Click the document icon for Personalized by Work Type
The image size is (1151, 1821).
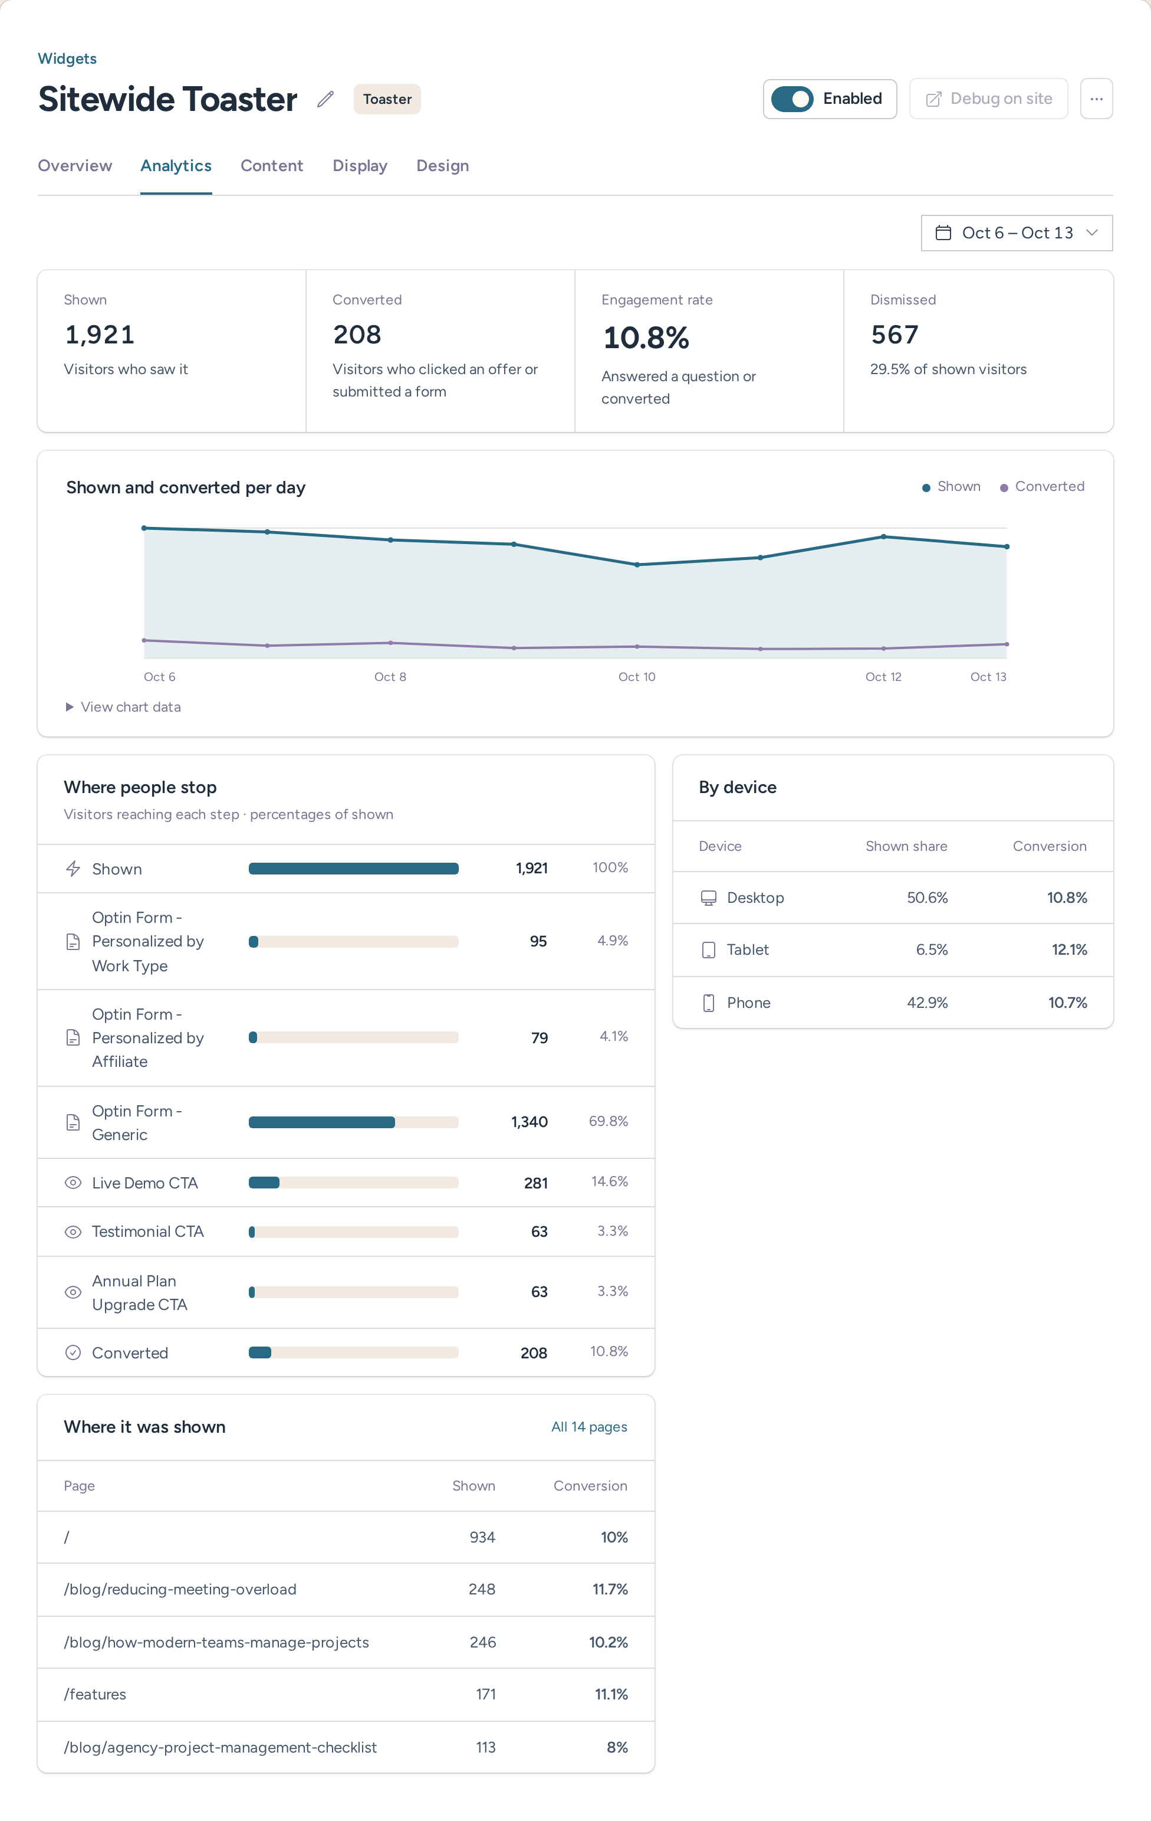73,942
